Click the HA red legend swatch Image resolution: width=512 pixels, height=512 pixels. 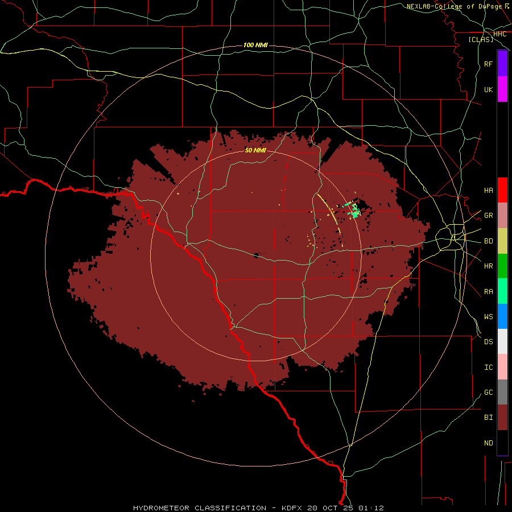(502, 190)
